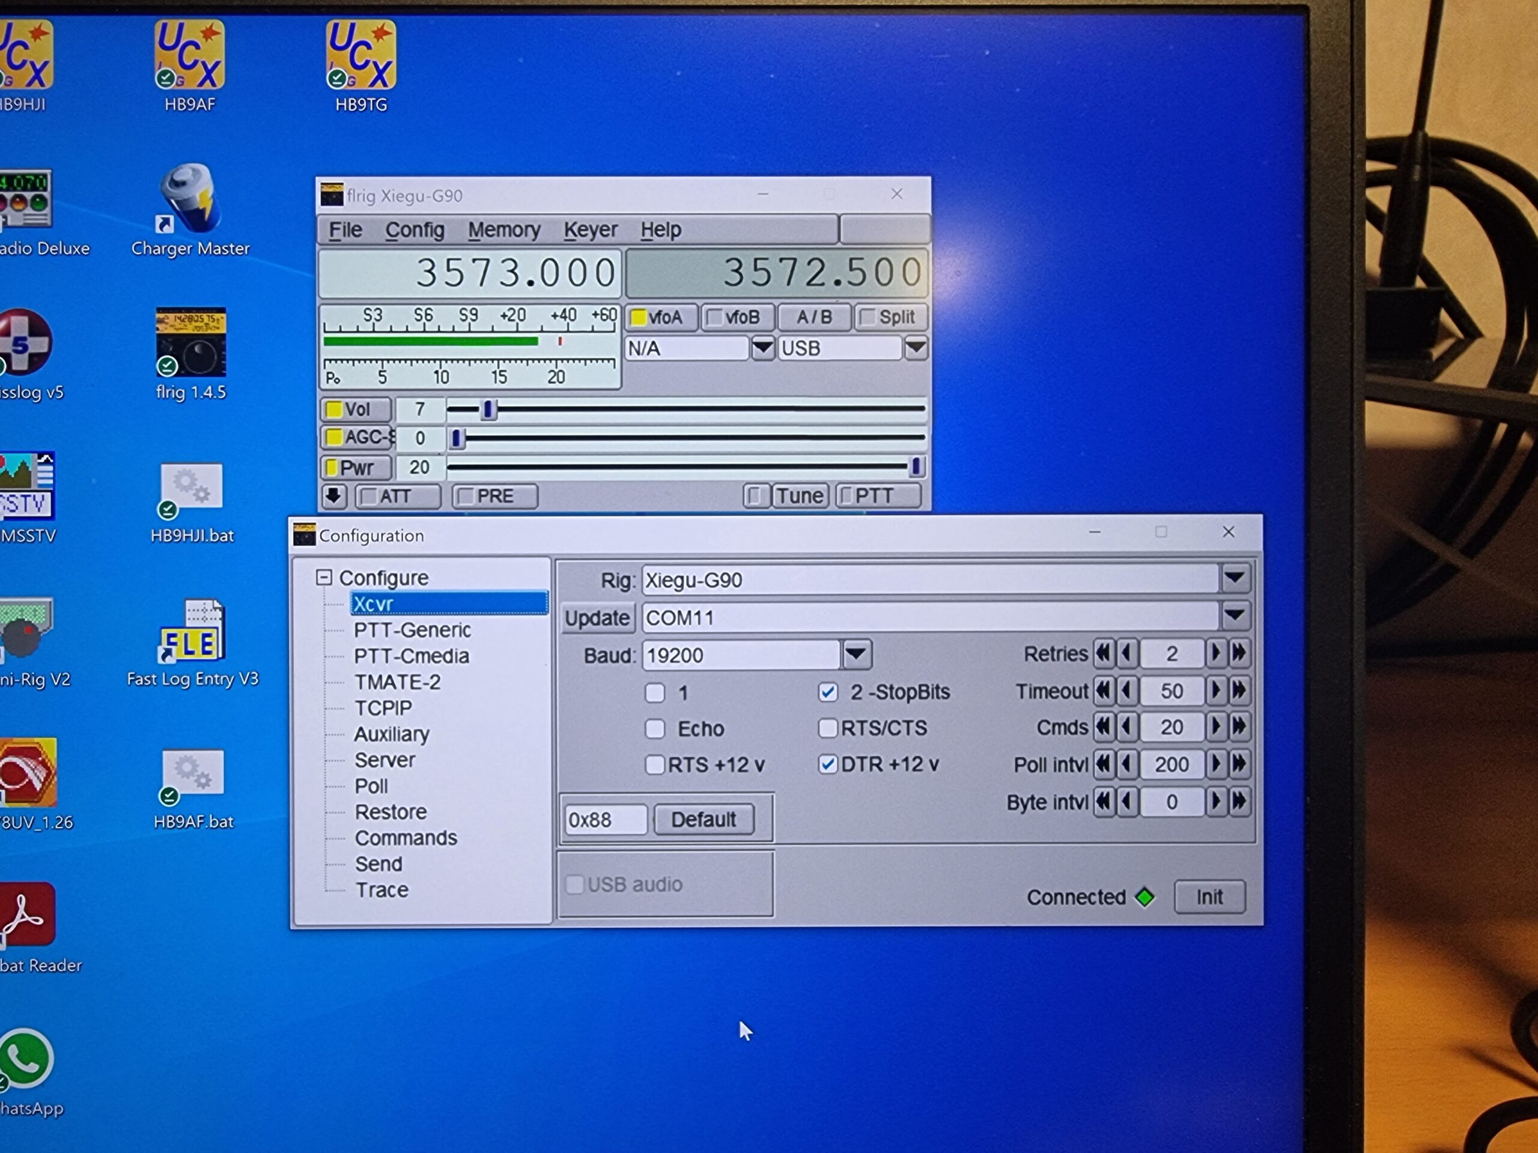Open the Memory menu in flrig
The image size is (1538, 1153).
click(x=503, y=230)
